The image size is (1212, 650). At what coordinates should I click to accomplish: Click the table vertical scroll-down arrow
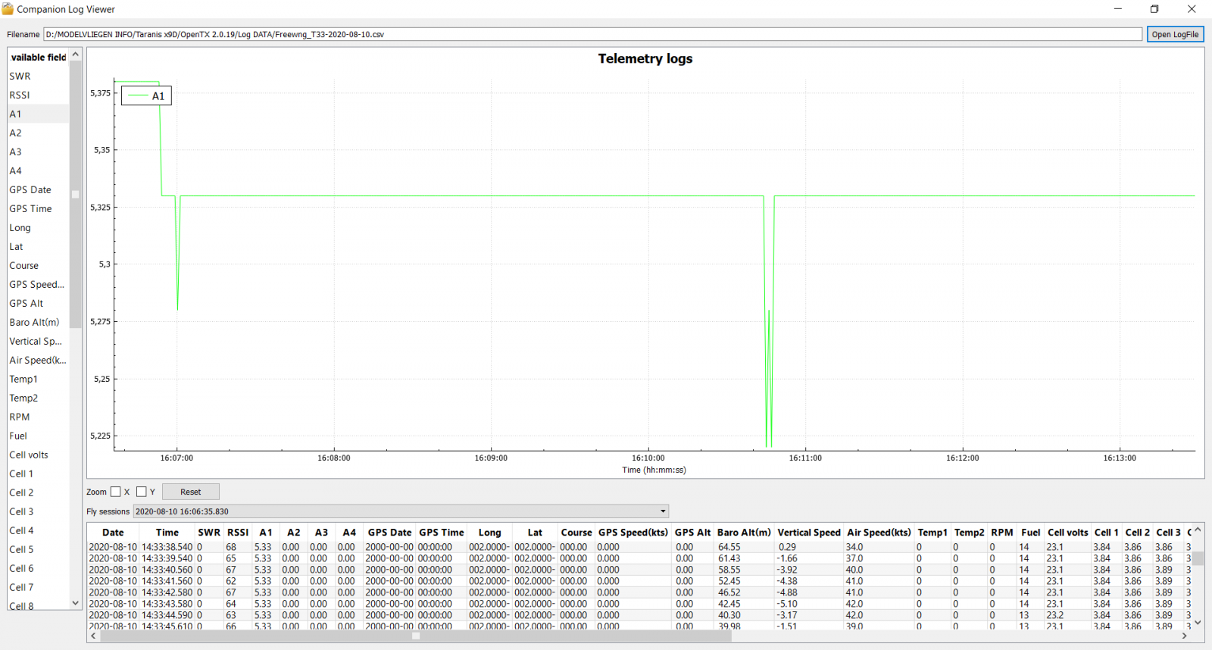tap(1198, 623)
